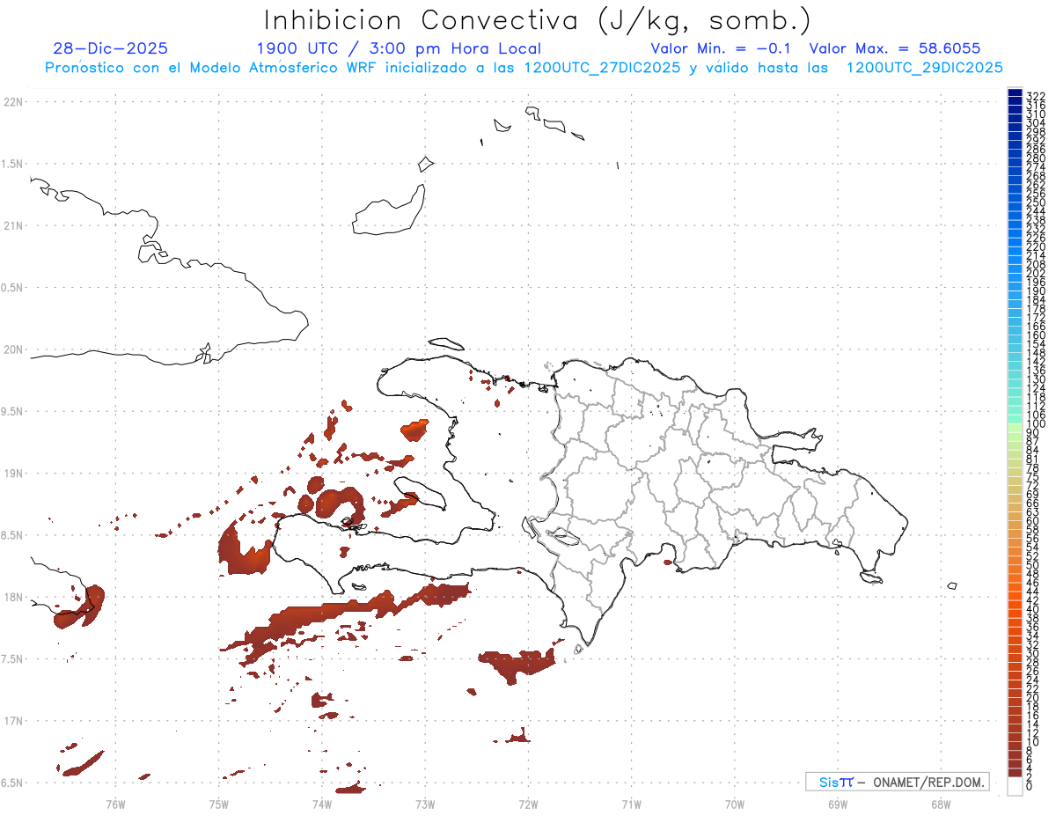Click the '0.5N' axis label
This screenshot has width=1056, height=816.
coord(12,288)
